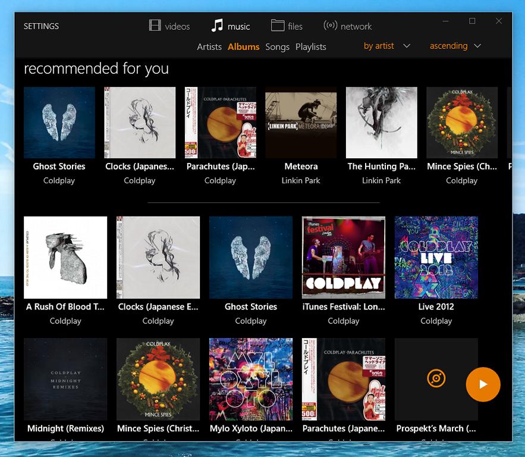Open the Playlists tab
This screenshot has width=525, height=457.
tap(311, 47)
